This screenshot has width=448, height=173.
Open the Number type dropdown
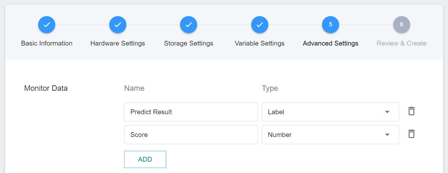tap(330, 135)
